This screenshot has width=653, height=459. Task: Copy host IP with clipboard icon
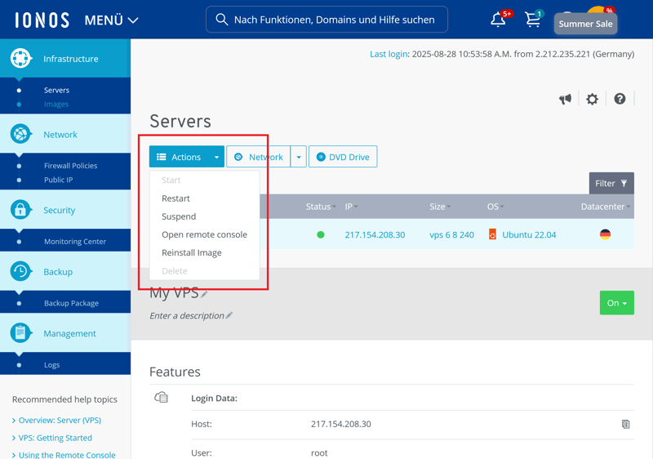[x=625, y=425]
